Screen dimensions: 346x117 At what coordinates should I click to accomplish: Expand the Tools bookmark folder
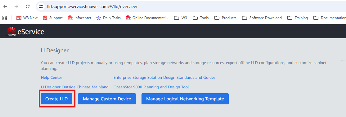(x=200, y=18)
